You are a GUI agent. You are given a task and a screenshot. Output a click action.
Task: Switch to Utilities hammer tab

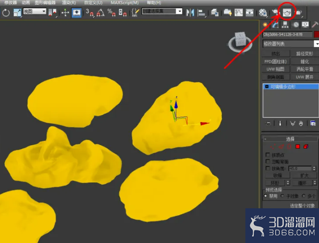[315, 24]
